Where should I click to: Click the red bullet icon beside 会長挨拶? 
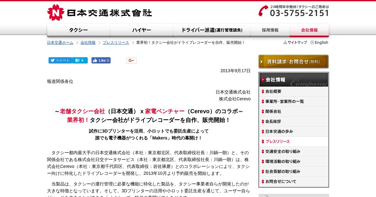click(x=263, y=122)
